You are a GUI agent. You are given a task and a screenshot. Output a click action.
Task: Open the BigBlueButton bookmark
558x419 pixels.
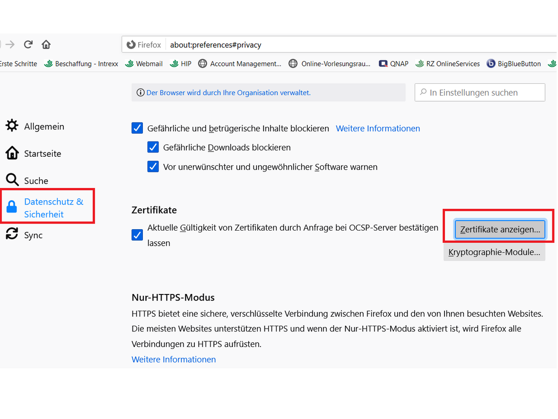[x=514, y=63]
